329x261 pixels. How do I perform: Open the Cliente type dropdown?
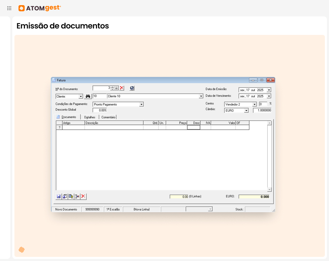pos(81,96)
